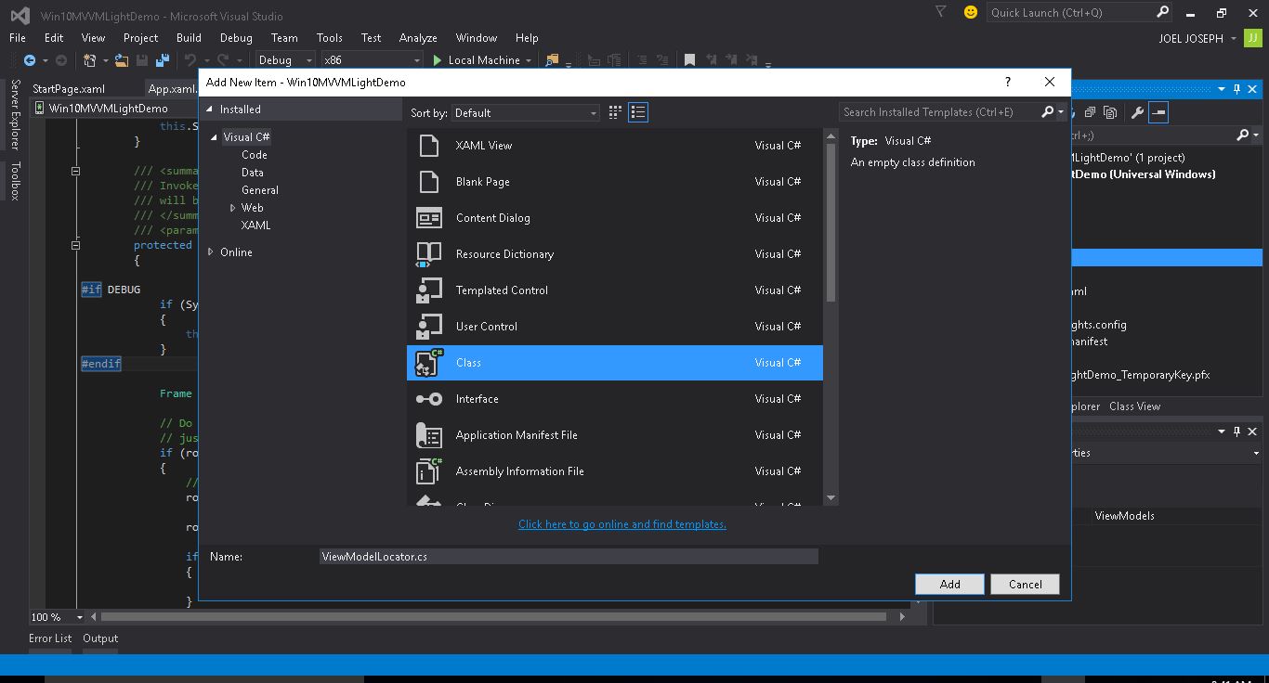
Task: Select the Code category
Action: coord(255,155)
